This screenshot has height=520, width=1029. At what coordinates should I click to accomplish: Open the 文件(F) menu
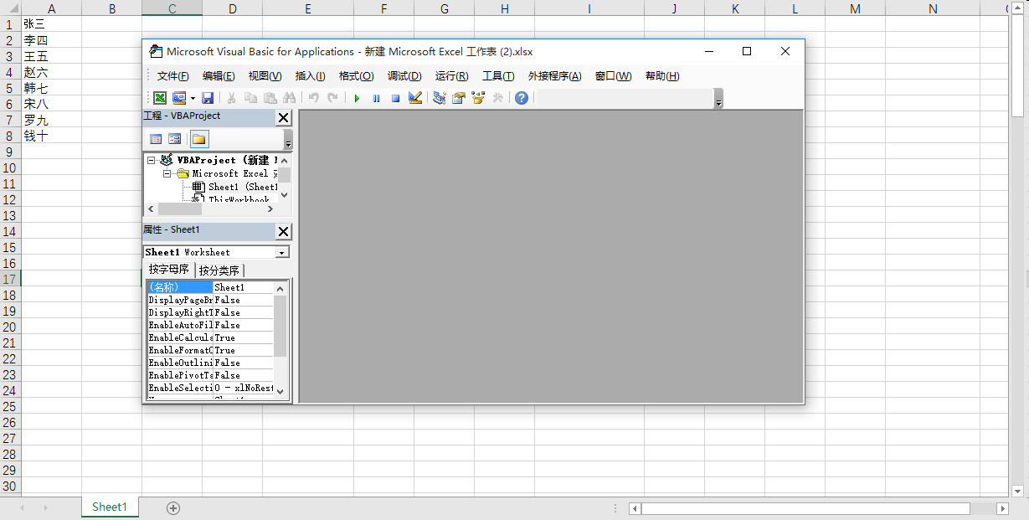click(x=173, y=76)
